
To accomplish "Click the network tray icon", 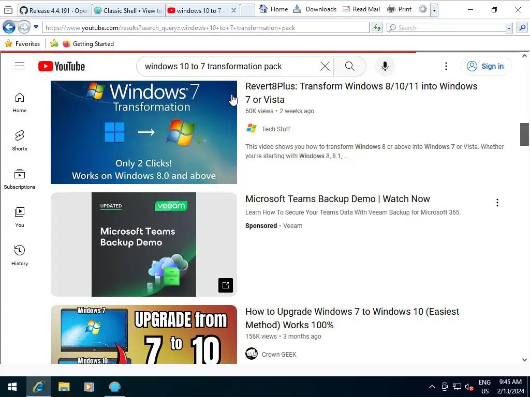I will (x=457, y=387).
